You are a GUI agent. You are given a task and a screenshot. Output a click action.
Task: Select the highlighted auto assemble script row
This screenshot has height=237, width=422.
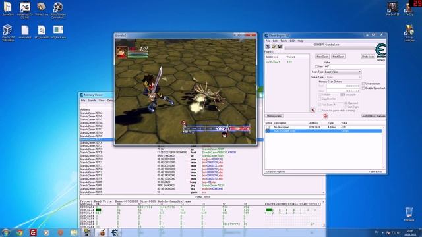pyautogui.click(x=324, y=131)
